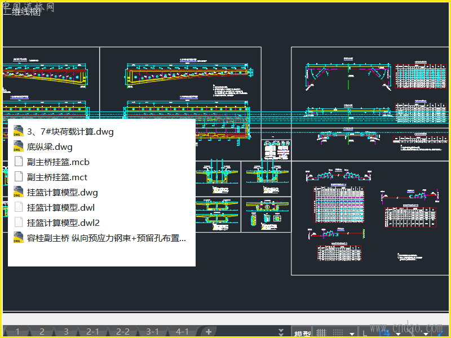Screen dimensions: 451x338
Task: Select the 副主桥挂篮.mct file
Action: click(x=57, y=177)
